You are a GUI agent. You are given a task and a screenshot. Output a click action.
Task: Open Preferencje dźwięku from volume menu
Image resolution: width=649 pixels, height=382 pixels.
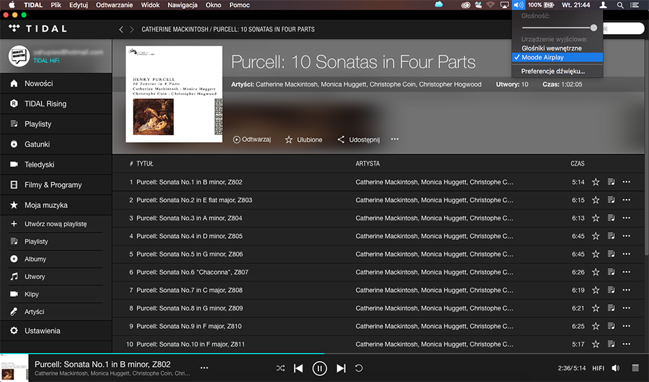tap(557, 71)
